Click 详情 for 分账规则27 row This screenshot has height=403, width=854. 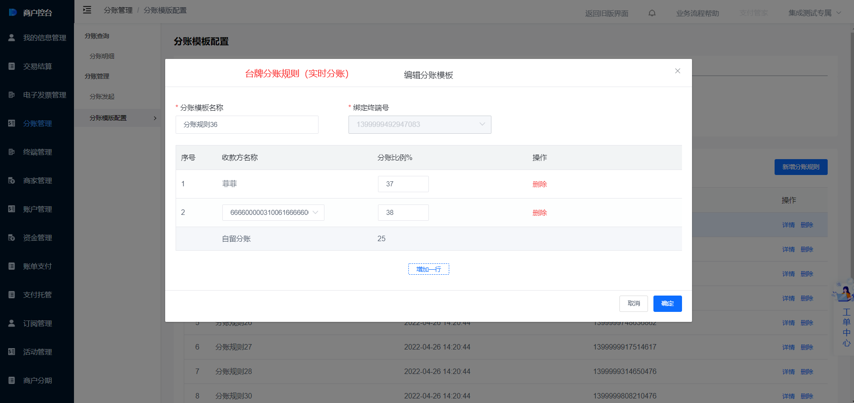pyautogui.click(x=788, y=347)
